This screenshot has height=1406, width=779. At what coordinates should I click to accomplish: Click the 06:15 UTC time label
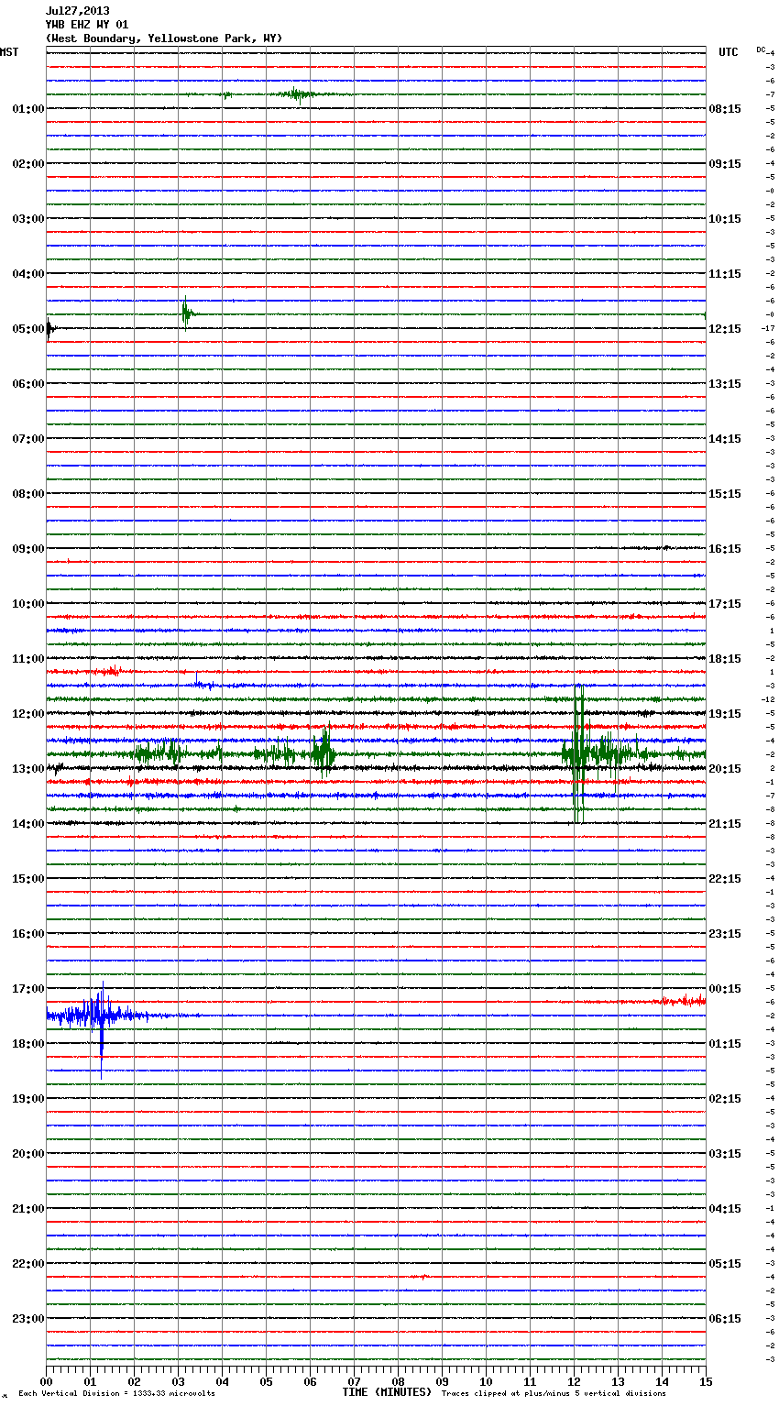pyautogui.click(x=725, y=1319)
